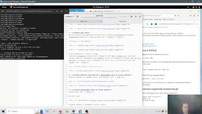Viewport: 202px width, 114px height.
Task: Click the Обзор activities button
Action: [4, 7]
